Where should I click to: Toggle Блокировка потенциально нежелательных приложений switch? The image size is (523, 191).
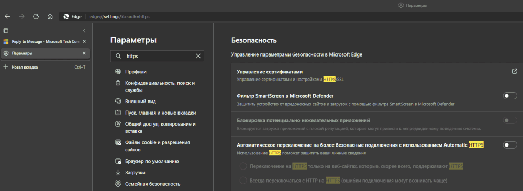click(510, 120)
